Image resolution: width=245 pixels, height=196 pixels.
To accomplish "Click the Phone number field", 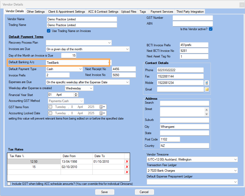I will [180, 70].
